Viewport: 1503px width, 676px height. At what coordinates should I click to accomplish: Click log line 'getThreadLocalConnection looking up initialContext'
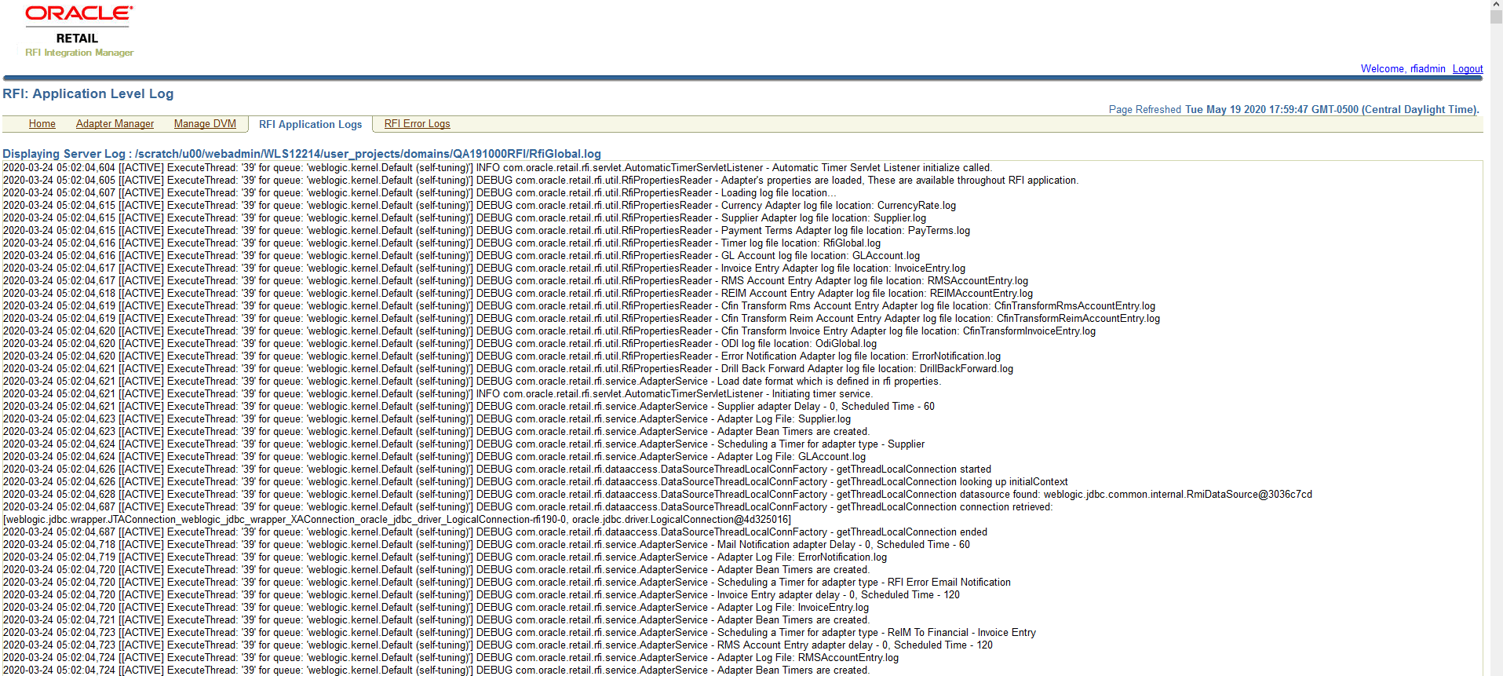[x=535, y=482]
